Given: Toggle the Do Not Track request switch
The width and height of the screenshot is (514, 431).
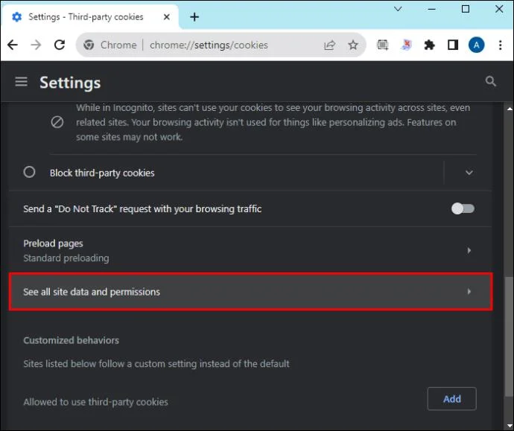Looking at the screenshot, I should pyautogui.click(x=463, y=208).
